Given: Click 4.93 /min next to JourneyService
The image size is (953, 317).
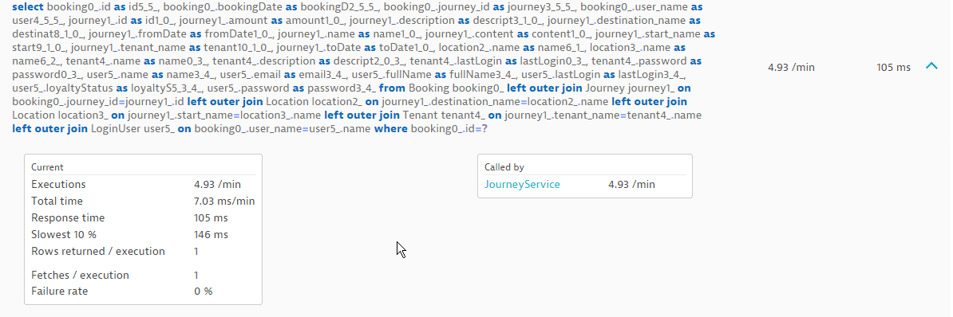Looking at the screenshot, I should point(631,184).
